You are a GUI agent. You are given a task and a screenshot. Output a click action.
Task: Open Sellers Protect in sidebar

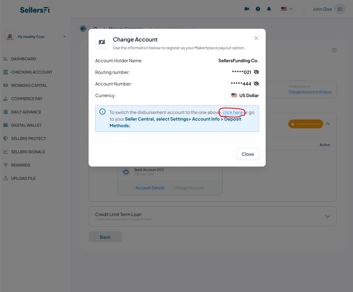pos(28,139)
